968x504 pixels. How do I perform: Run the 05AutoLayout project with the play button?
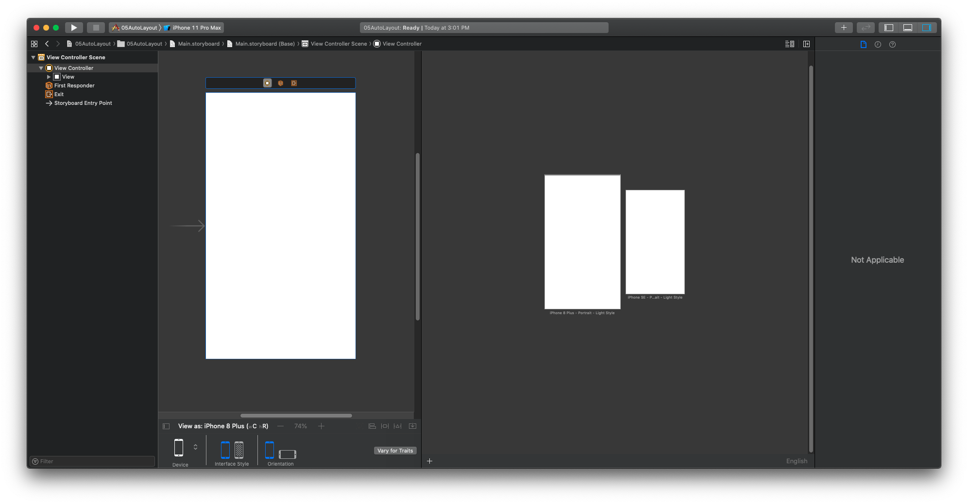(x=73, y=28)
